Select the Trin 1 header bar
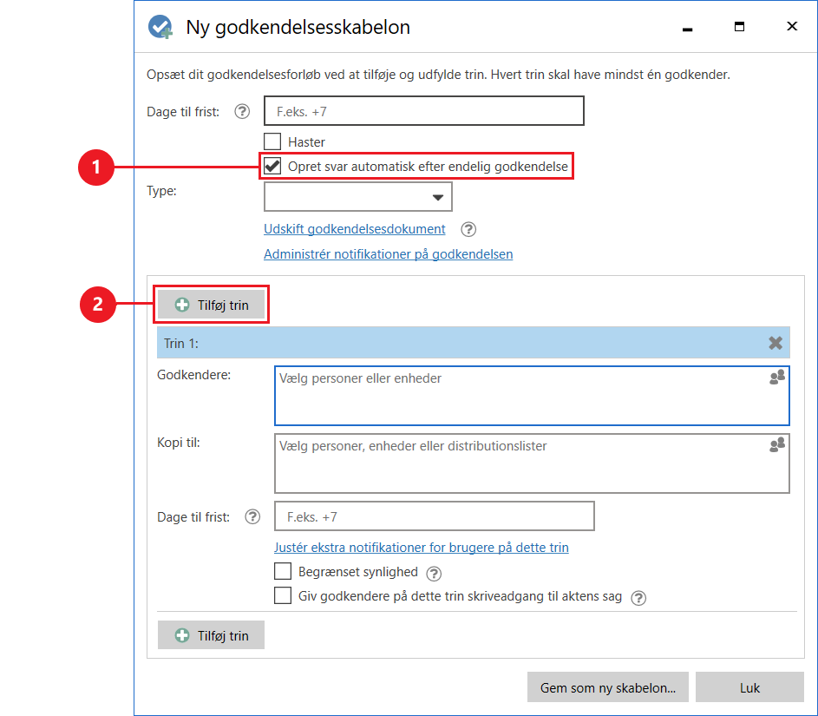Image resolution: width=818 pixels, height=716 pixels. tap(474, 343)
